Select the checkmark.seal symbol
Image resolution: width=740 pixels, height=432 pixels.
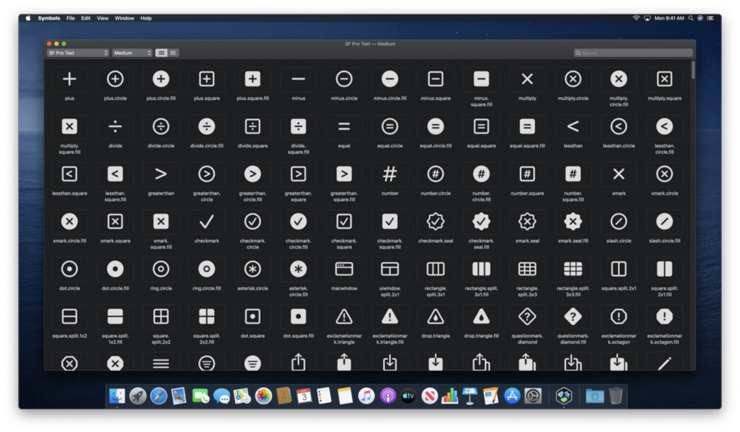point(435,221)
